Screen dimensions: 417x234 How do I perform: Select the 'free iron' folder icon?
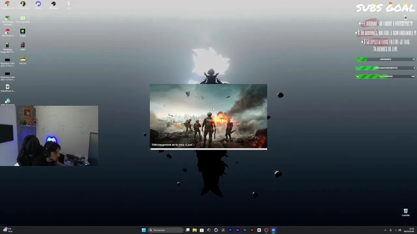click(23, 60)
